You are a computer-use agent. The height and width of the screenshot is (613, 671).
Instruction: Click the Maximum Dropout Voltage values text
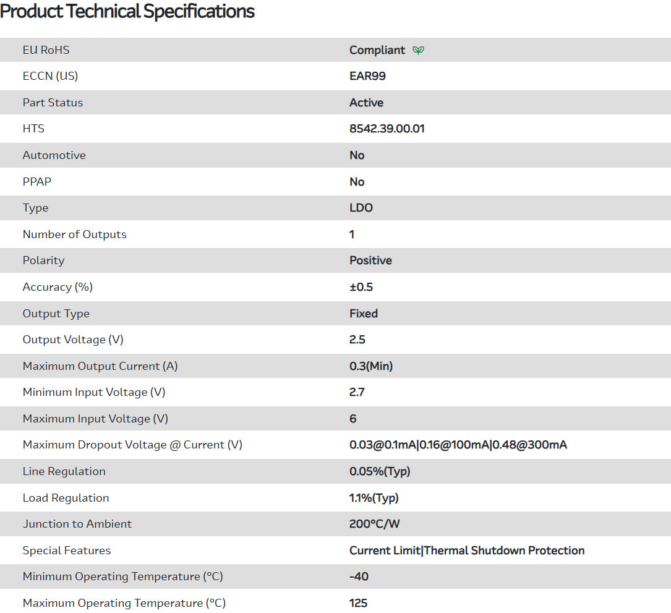pos(458,445)
